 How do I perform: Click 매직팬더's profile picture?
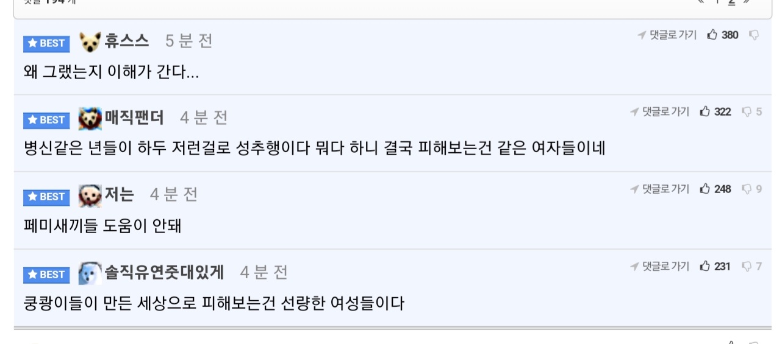90,119
